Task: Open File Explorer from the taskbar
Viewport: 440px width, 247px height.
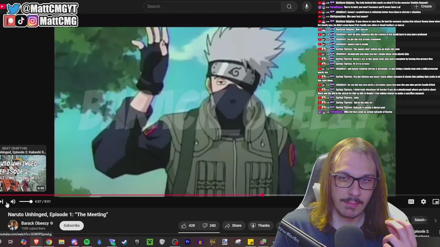Action: click(62, 242)
